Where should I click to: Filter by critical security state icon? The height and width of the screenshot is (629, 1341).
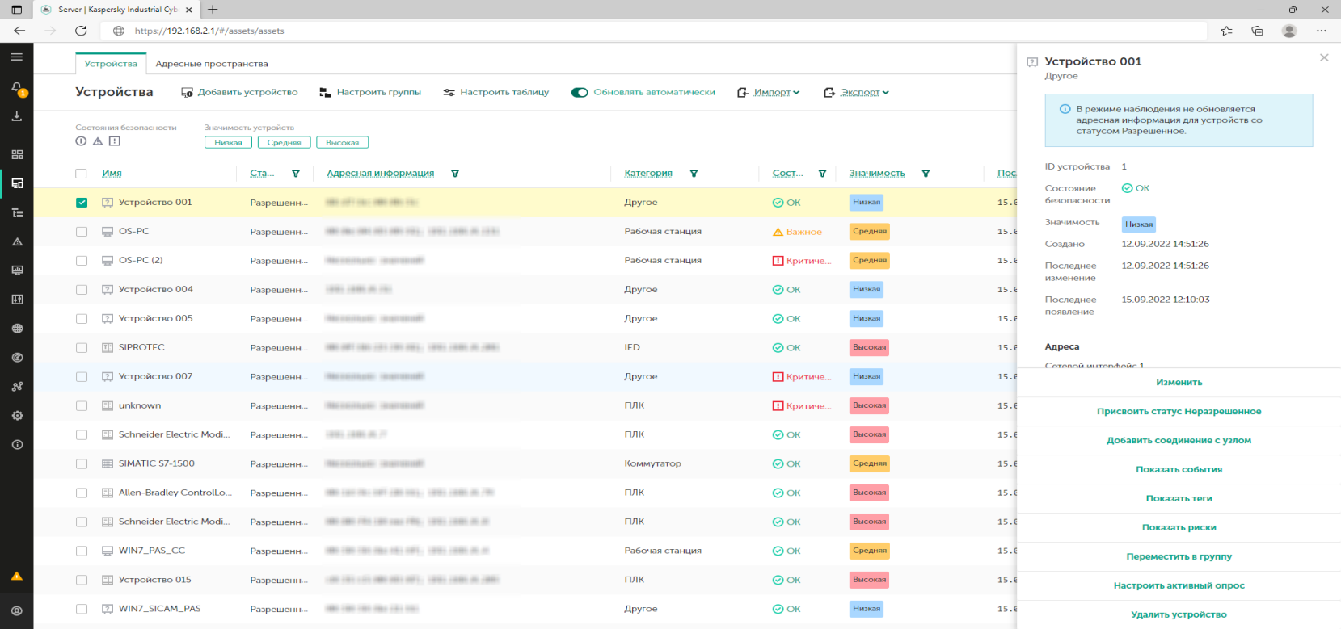[115, 141]
